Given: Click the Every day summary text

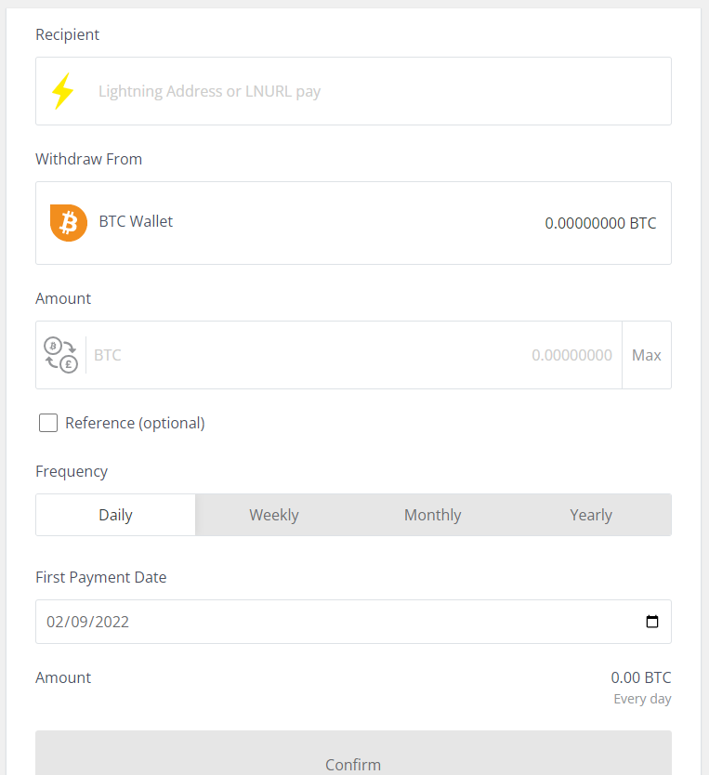Looking at the screenshot, I should 642,700.
